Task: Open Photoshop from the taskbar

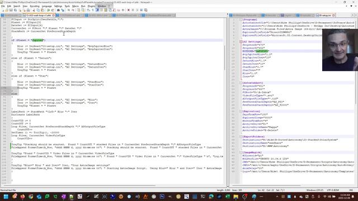Action: [x=162, y=197]
